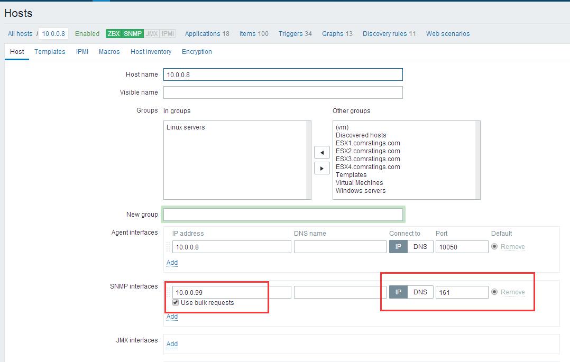Viewport: 570px width, 362px height.
Task: Select default radio for SNMP interface
Action: tap(494, 292)
